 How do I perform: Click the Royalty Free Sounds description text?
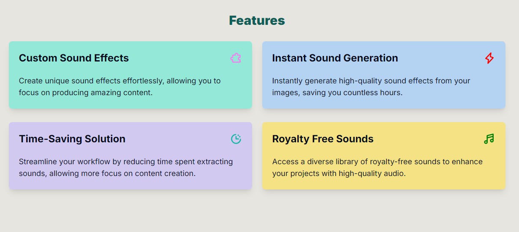tap(377, 167)
